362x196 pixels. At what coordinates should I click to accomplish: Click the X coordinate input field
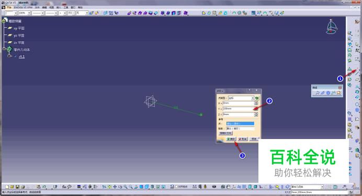pos(238,103)
